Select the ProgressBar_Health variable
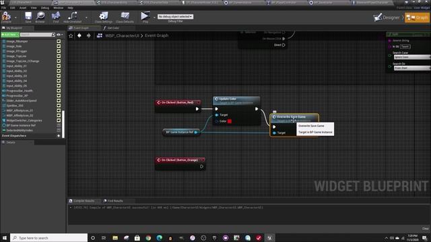 [20, 91]
